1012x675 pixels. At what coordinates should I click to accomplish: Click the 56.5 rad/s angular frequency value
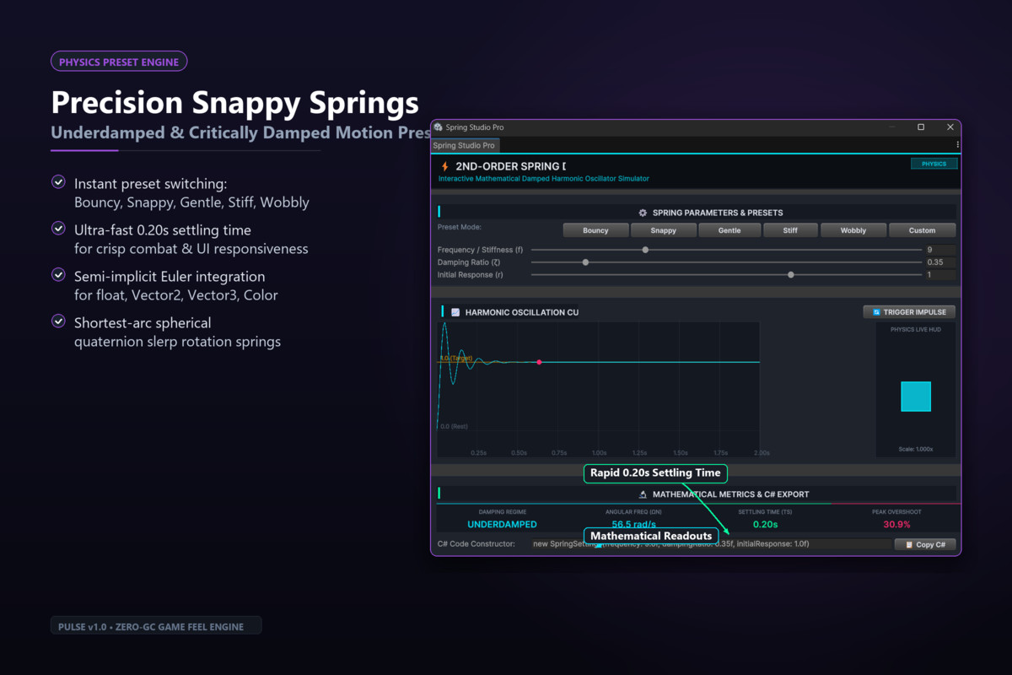[634, 524]
